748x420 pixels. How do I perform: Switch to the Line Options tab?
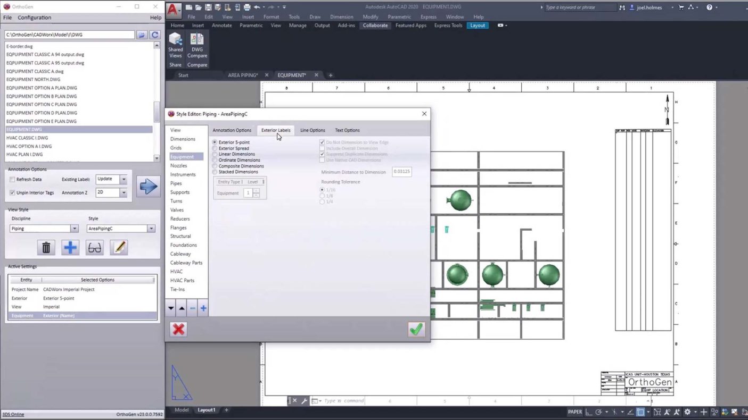click(313, 130)
